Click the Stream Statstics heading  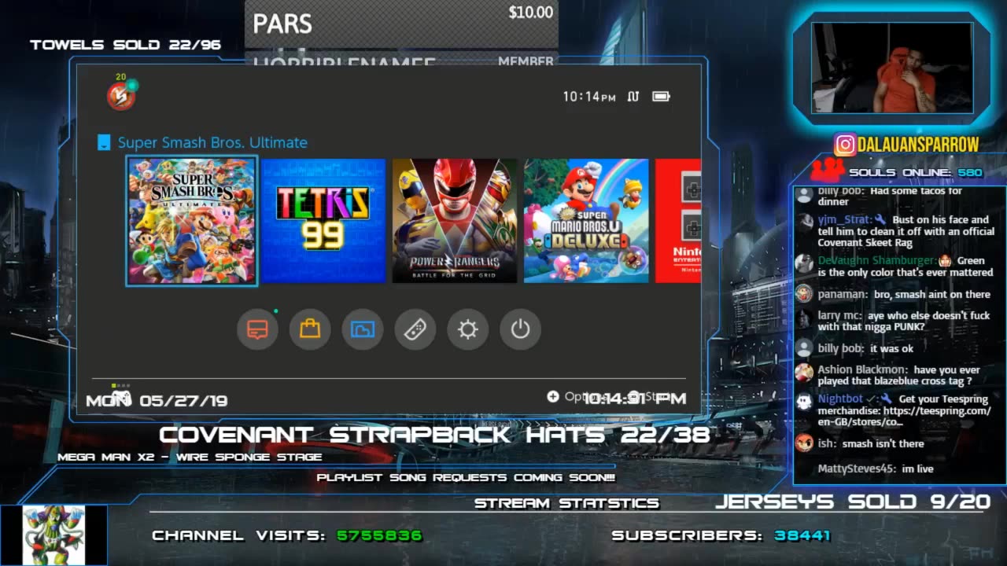coord(566,503)
